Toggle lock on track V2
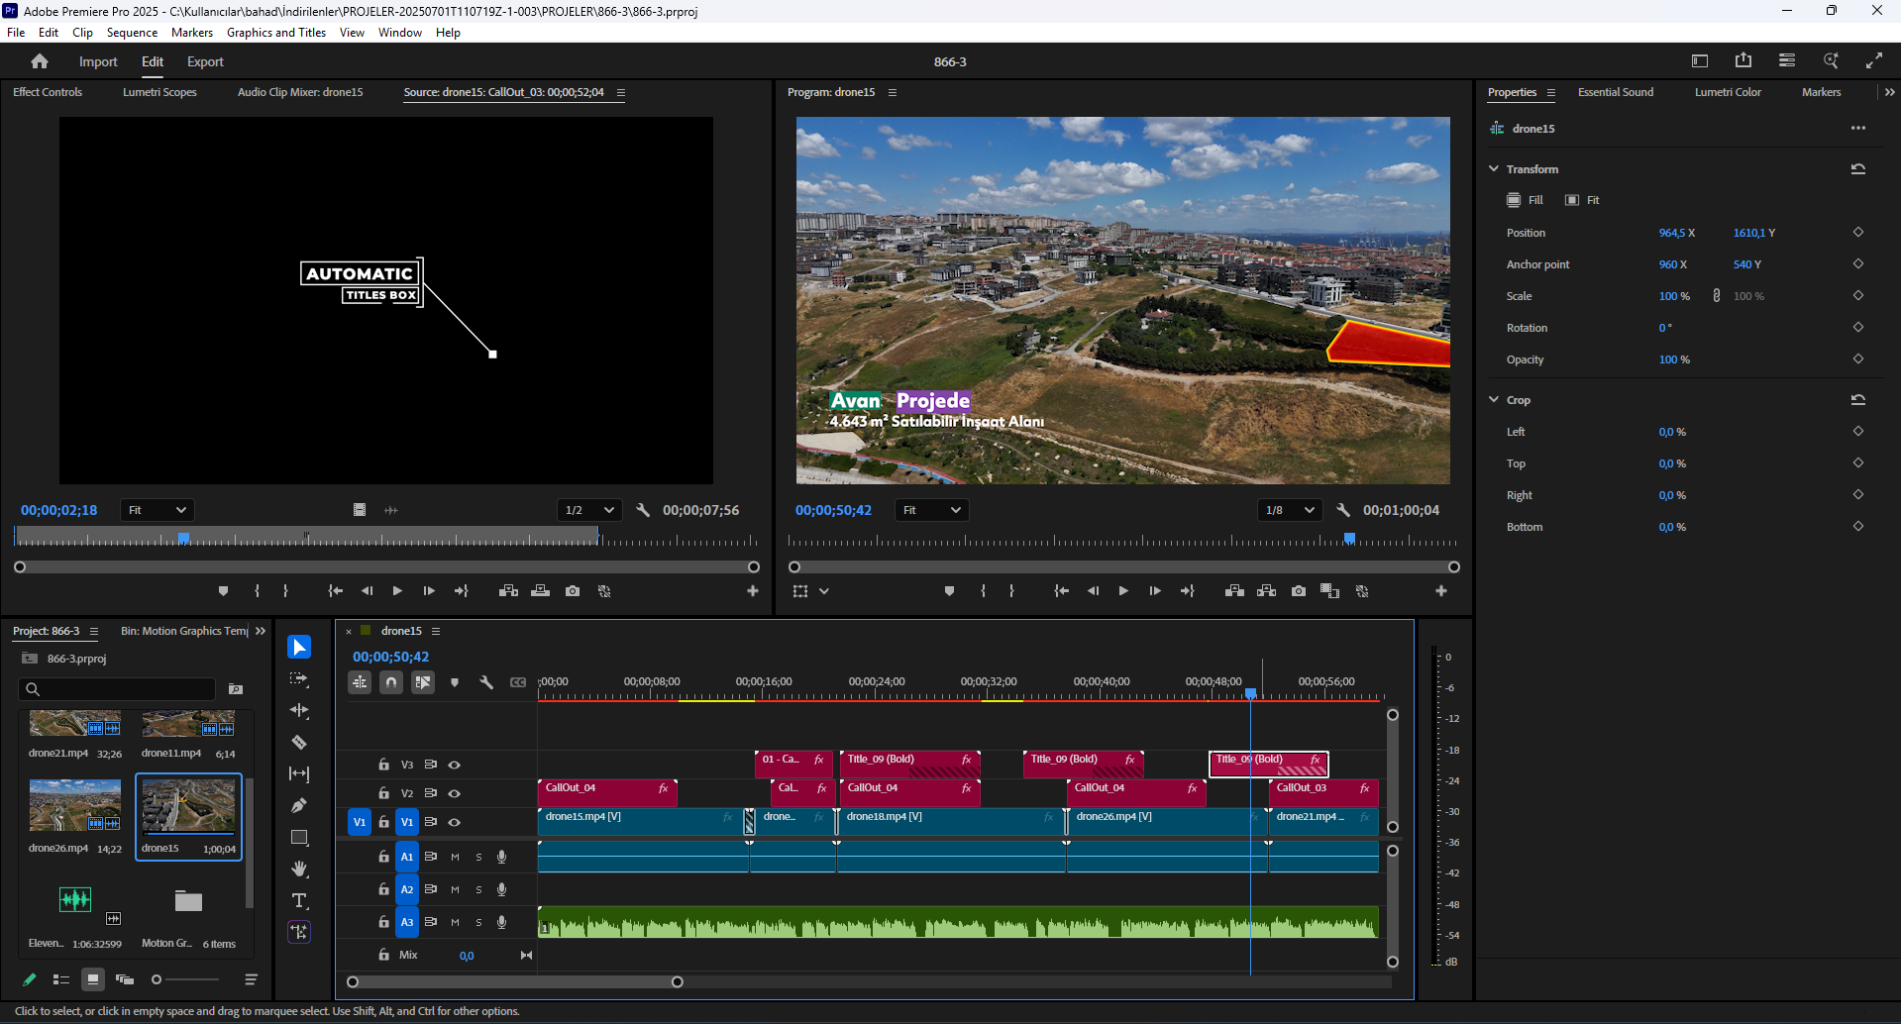Image resolution: width=1901 pixels, height=1024 pixels. coord(383,793)
